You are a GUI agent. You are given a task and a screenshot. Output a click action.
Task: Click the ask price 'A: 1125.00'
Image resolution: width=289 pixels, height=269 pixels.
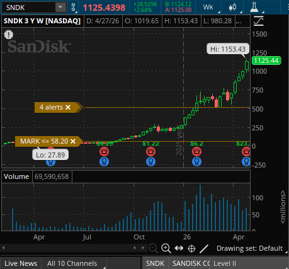tap(178, 10)
